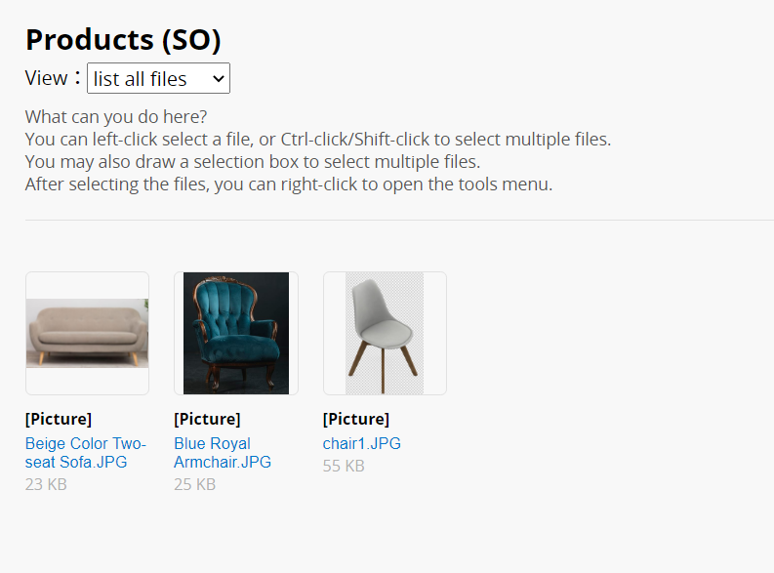The height and width of the screenshot is (573, 774).
Task: Select the blue royal armchair thumbnail
Action: pyautogui.click(x=236, y=333)
